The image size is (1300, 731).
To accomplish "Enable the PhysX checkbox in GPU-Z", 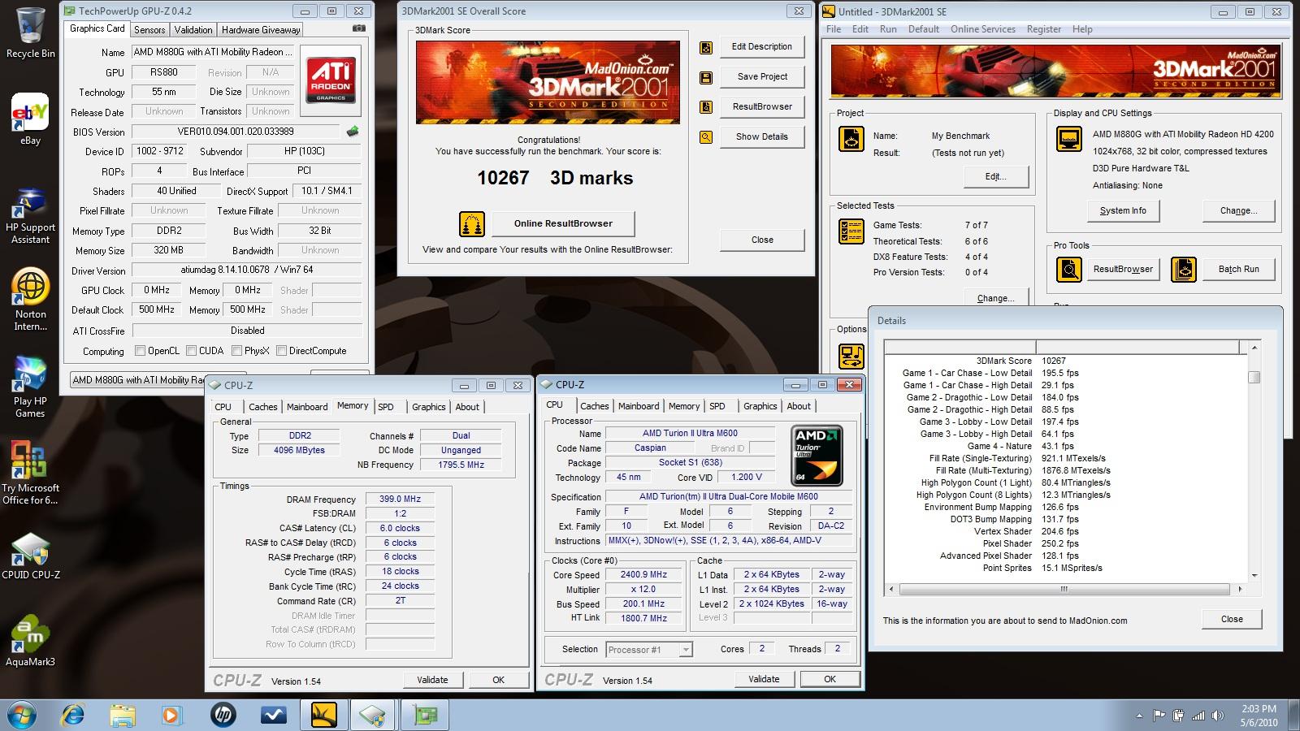I will [236, 351].
